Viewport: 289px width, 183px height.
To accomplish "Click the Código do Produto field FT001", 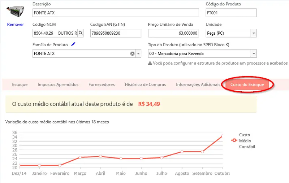I will click(x=231, y=13).
